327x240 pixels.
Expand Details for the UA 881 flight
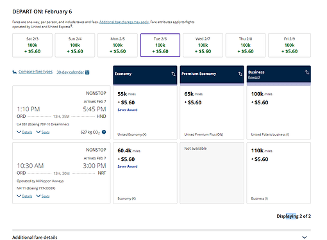(x=24, y=132)
